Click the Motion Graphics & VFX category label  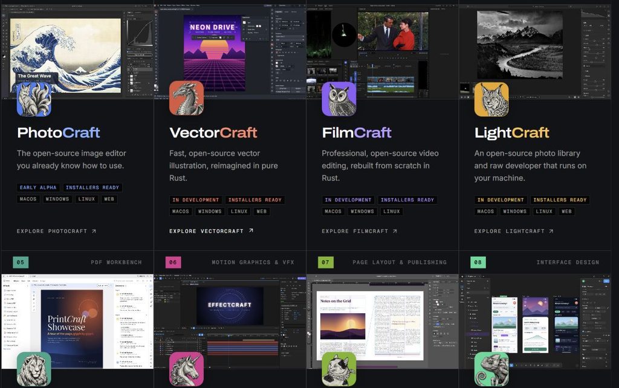pyautogui.click(x=253, y=262)
